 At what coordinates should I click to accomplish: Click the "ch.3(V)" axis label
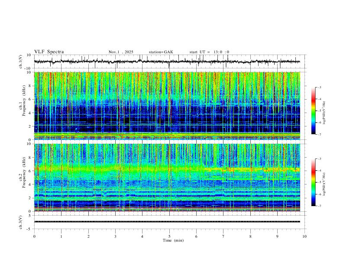(21, 222)
